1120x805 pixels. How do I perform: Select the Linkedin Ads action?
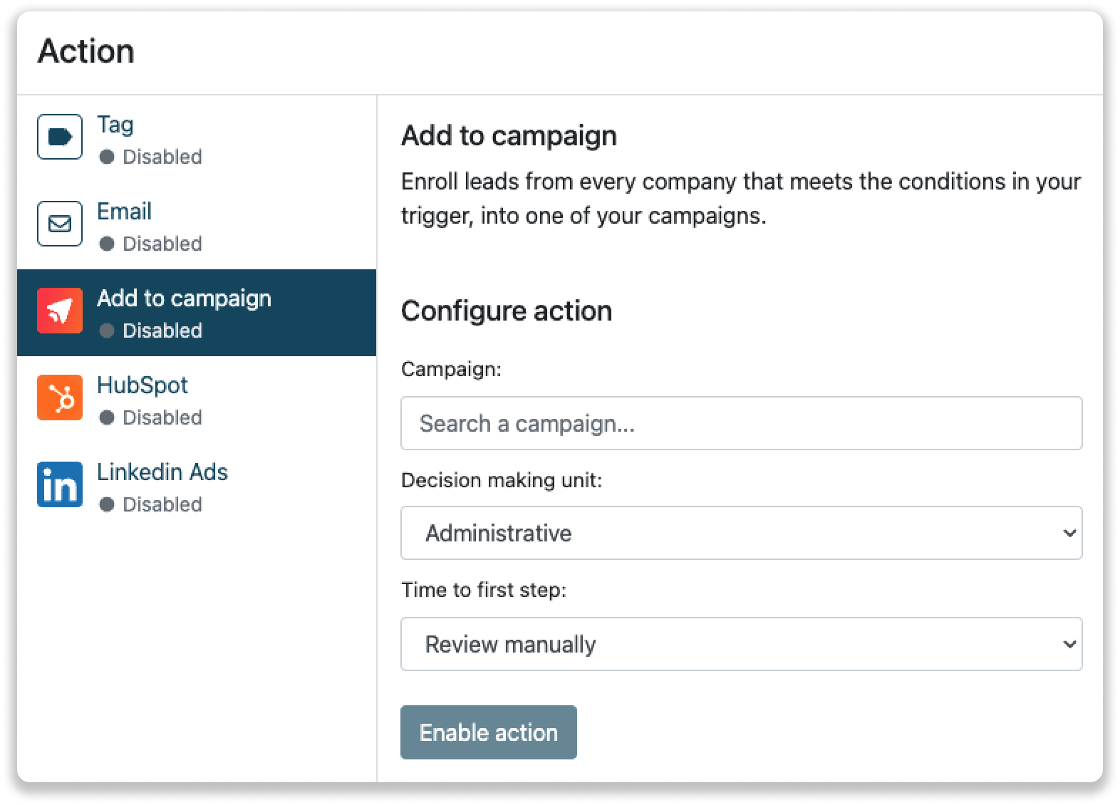click(163, 472)
